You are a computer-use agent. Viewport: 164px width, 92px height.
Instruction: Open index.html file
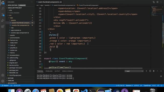tap(14, 43)
